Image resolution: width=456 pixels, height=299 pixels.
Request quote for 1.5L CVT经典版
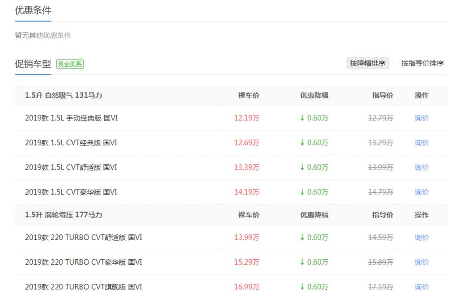(421, 143)
